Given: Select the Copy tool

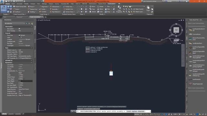Looking at the screenshot, I should pyautogui.click(x=92, y=9).
